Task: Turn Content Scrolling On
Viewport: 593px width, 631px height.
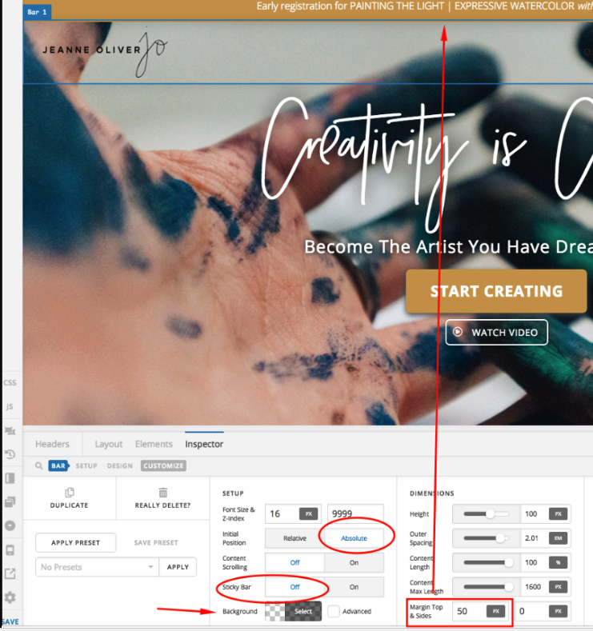Action: pos(354,562)
